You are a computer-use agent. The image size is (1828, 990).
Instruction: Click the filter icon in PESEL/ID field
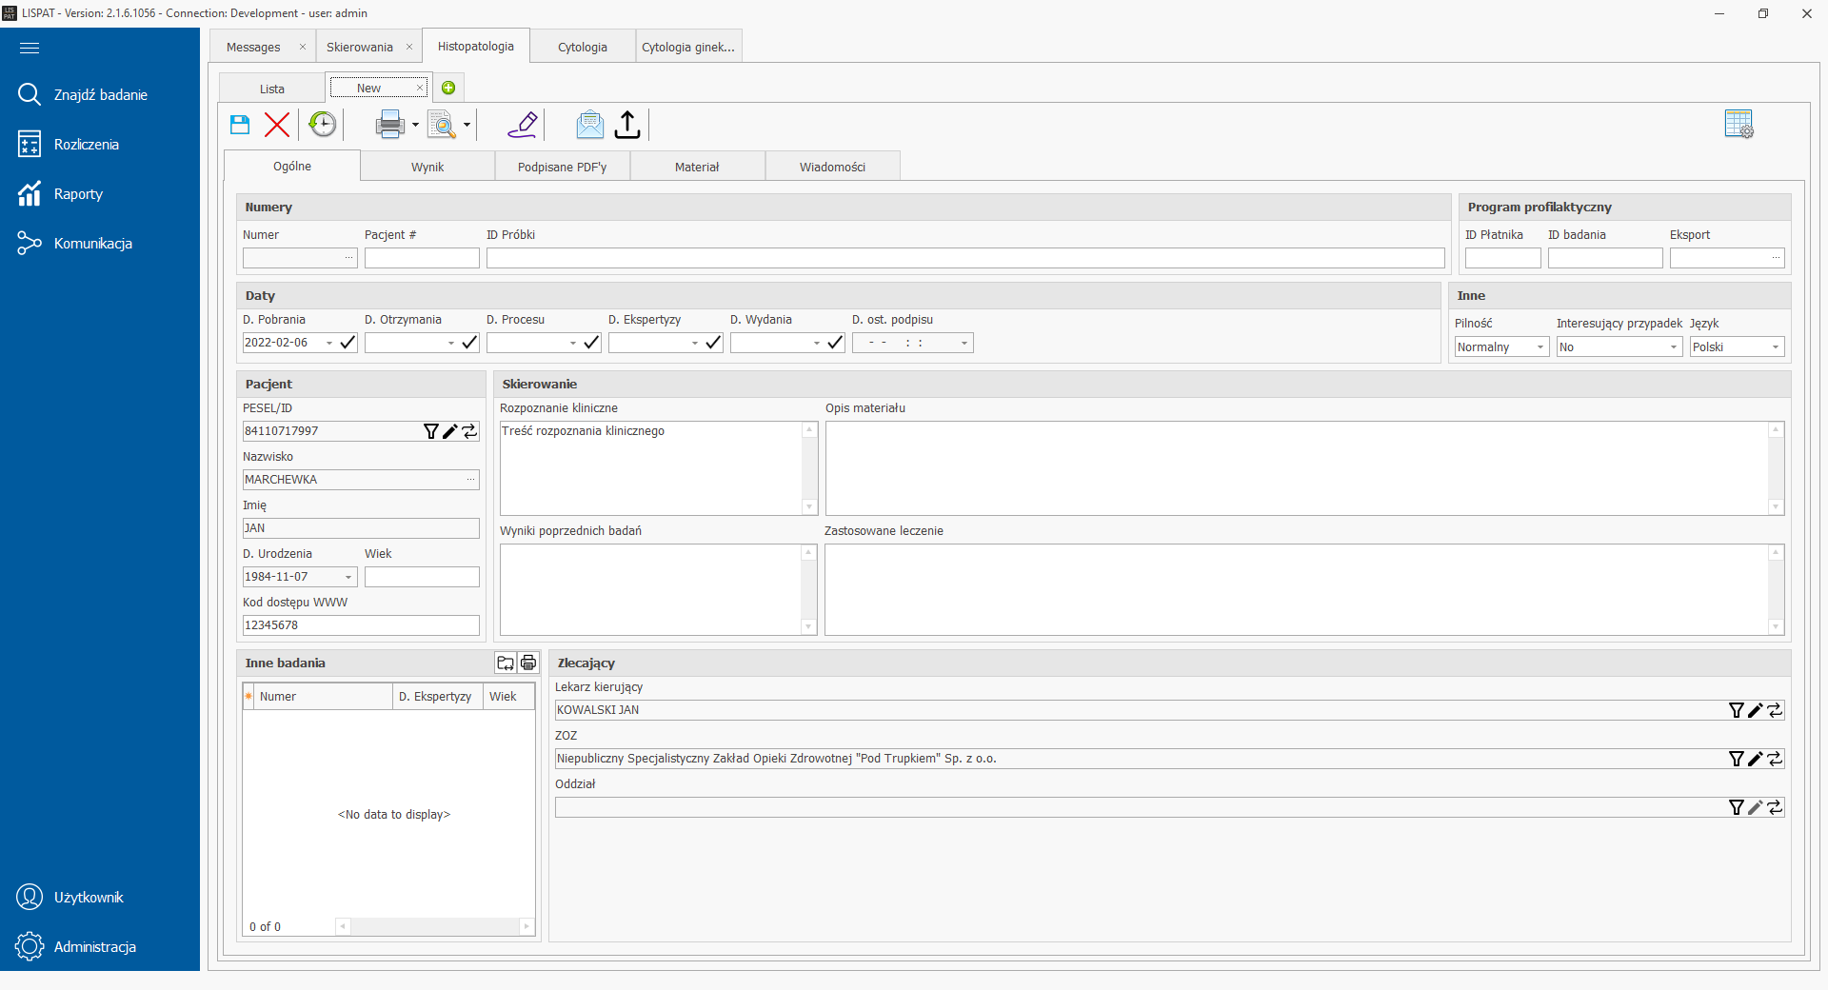(430, 431)
